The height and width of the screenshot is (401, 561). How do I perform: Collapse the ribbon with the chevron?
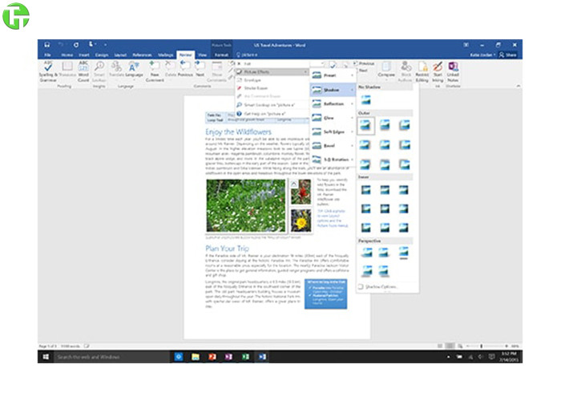518,86
